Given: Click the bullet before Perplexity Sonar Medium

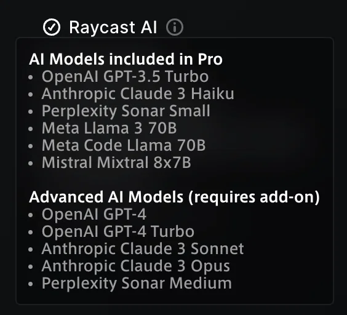Looking at the screenshot, I should [31, 284].
